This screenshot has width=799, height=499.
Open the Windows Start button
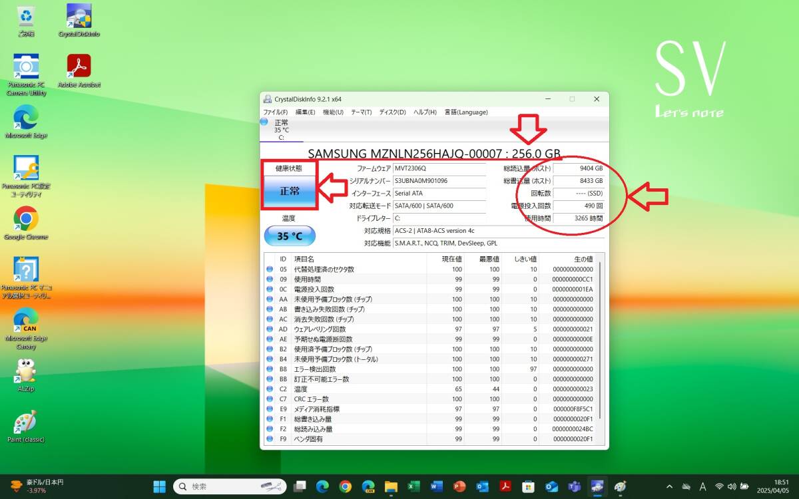[160, 486]
